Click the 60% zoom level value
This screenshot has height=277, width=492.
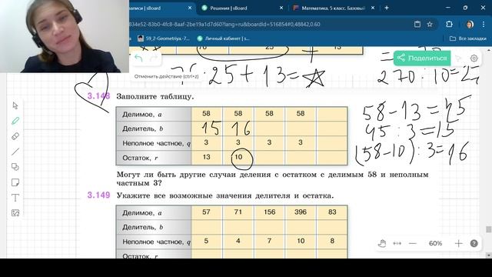(435, 243)
